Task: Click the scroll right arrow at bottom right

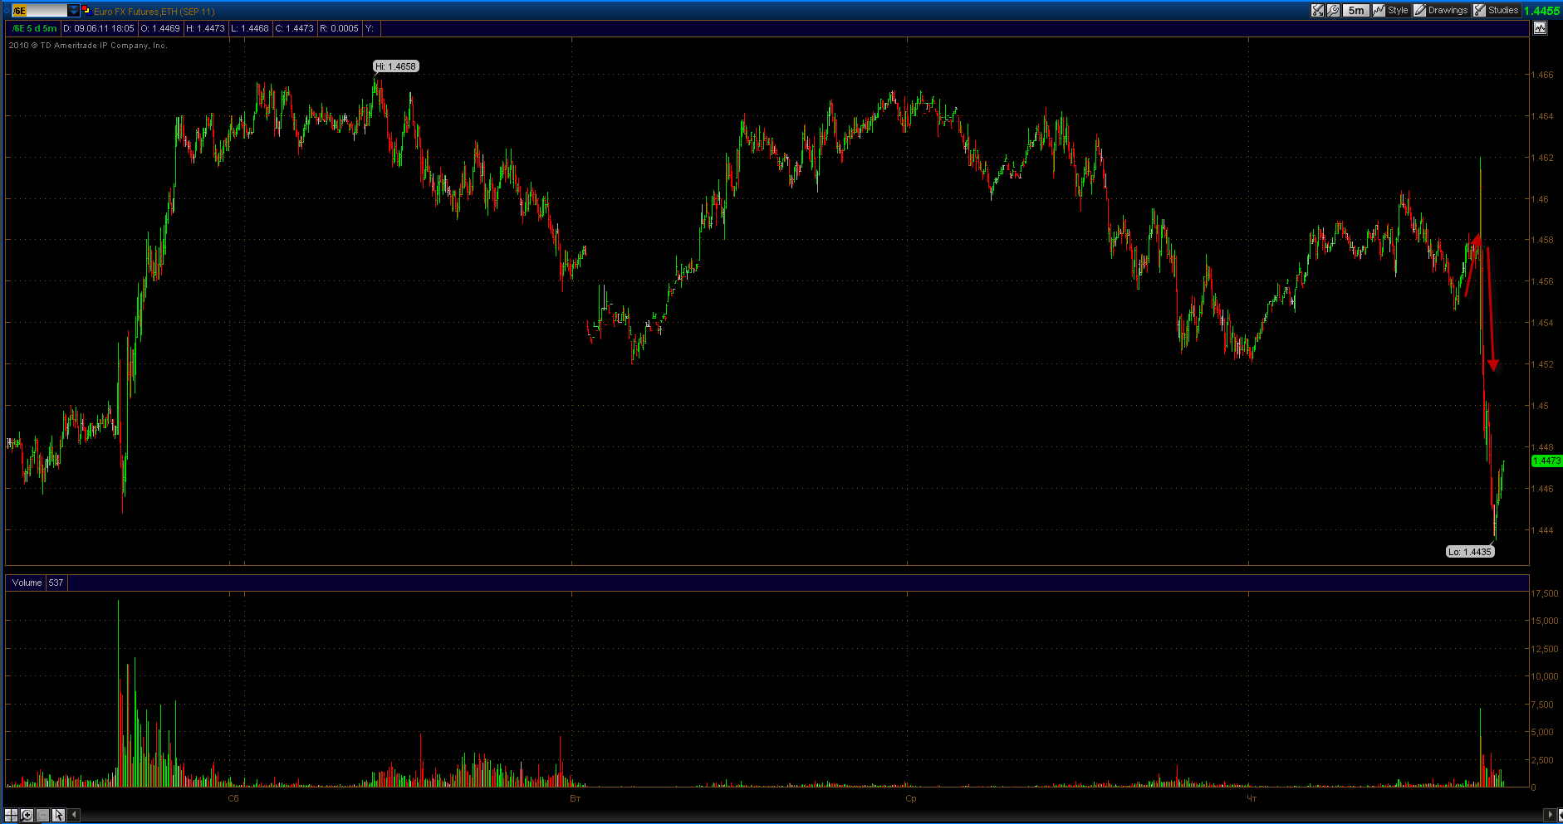Action: pyautogui.click(x=1550, y=815)
